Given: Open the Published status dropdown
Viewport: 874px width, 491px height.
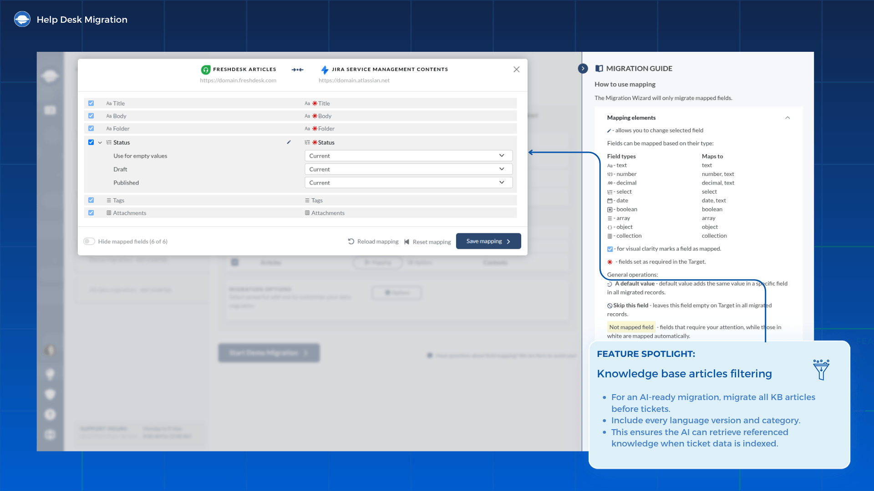Looking at the screenshot, I should point(408,182).
